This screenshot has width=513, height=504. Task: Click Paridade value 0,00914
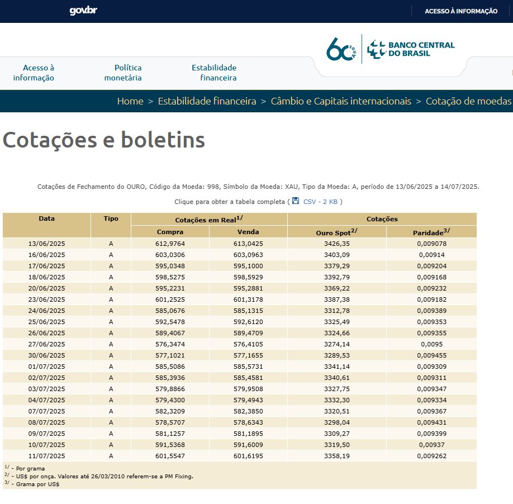click(x=431, y=255)
